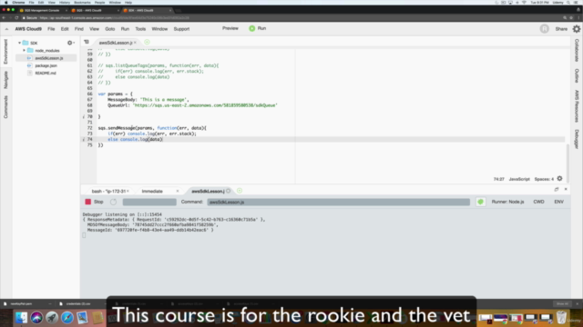Screen dimensions: 583x327
Task: Open the Find menu
Action: pos(79,29)
